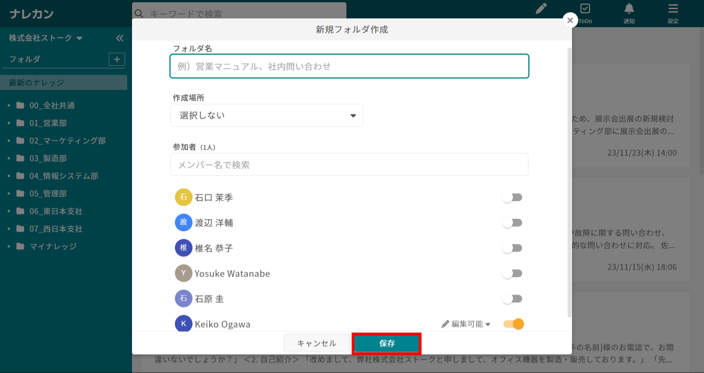This screenshot has width=704, height=373.
Task: Click avatar icon for Yosuke Watanabe
Action: (183, 273)
